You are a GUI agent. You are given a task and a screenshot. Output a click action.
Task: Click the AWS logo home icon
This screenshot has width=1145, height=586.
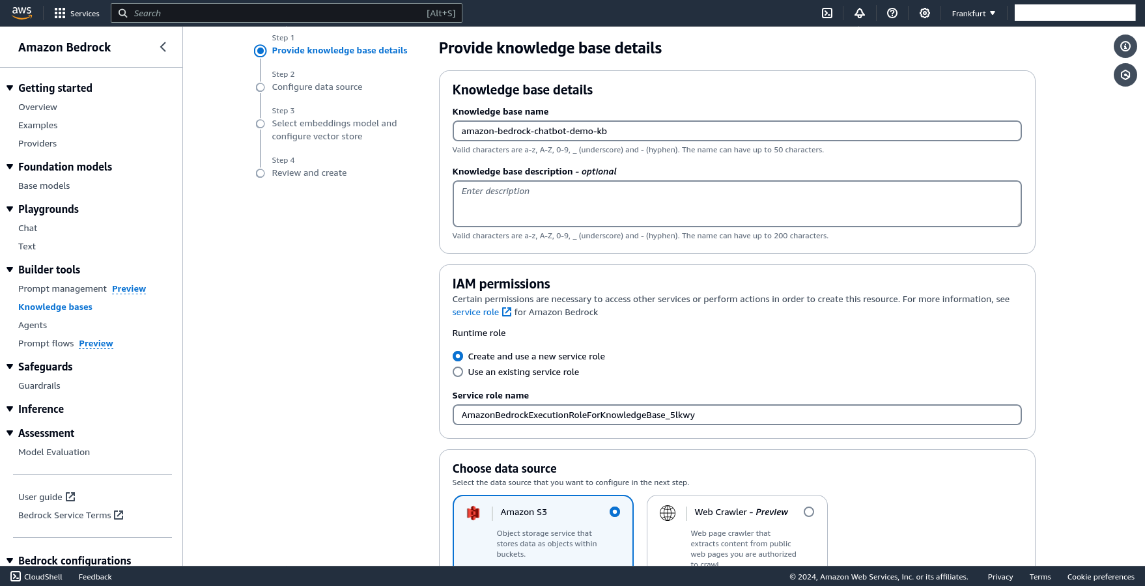tap(21, 13)
